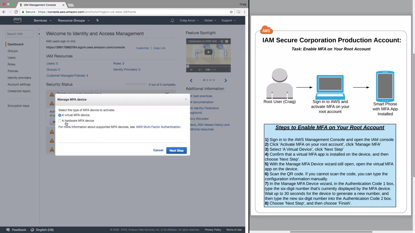Toggle fullscreen on the intro video
This screenshot has height=233, width=415.
point(228,70)
